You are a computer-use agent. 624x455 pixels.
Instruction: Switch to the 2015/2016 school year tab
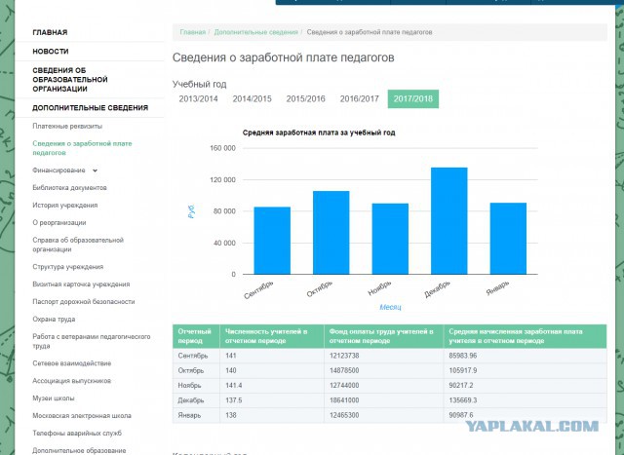coord(306,98)
